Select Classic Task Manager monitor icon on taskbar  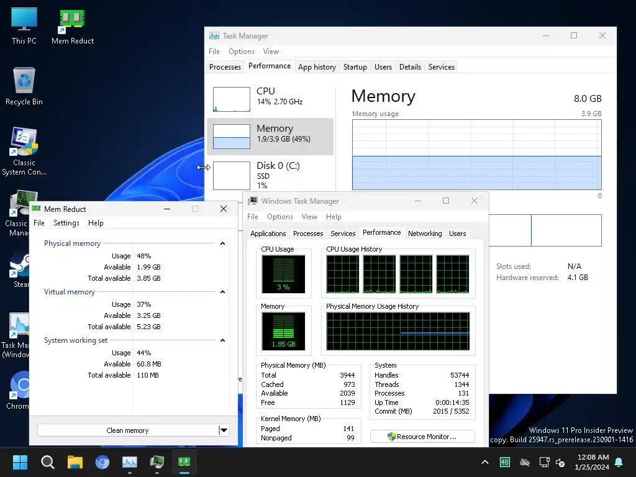pos(157,462)
